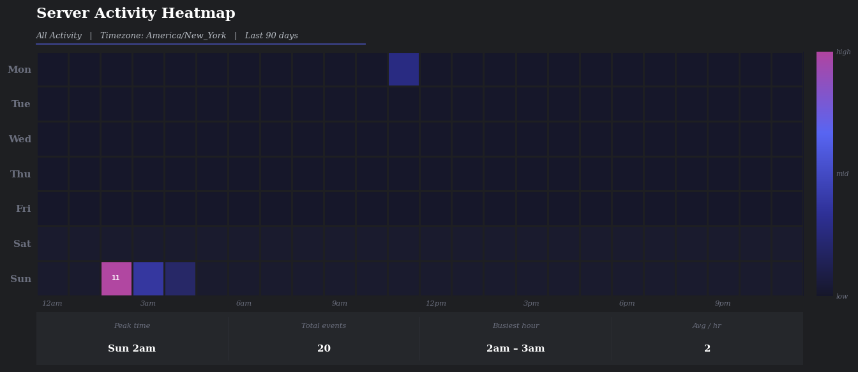Image resolution: width=858 pixels, height=372 pixels.
Task: Click the Avg / hr value 2
Action: [x=707, y=348]
